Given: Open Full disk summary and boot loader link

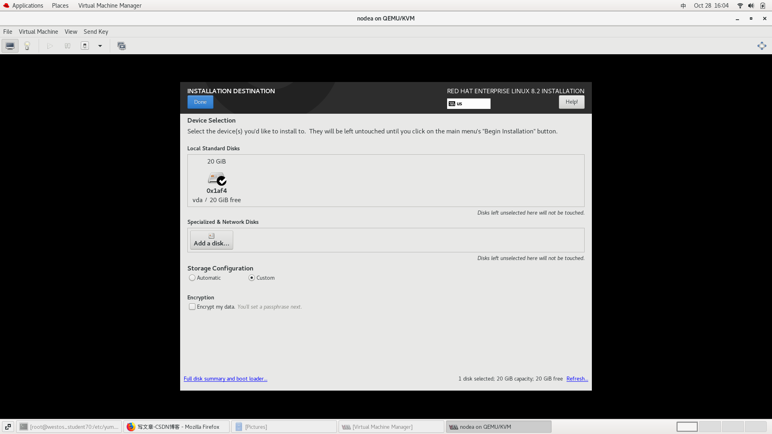Looking at the screenshot, I should pos(226,379).
